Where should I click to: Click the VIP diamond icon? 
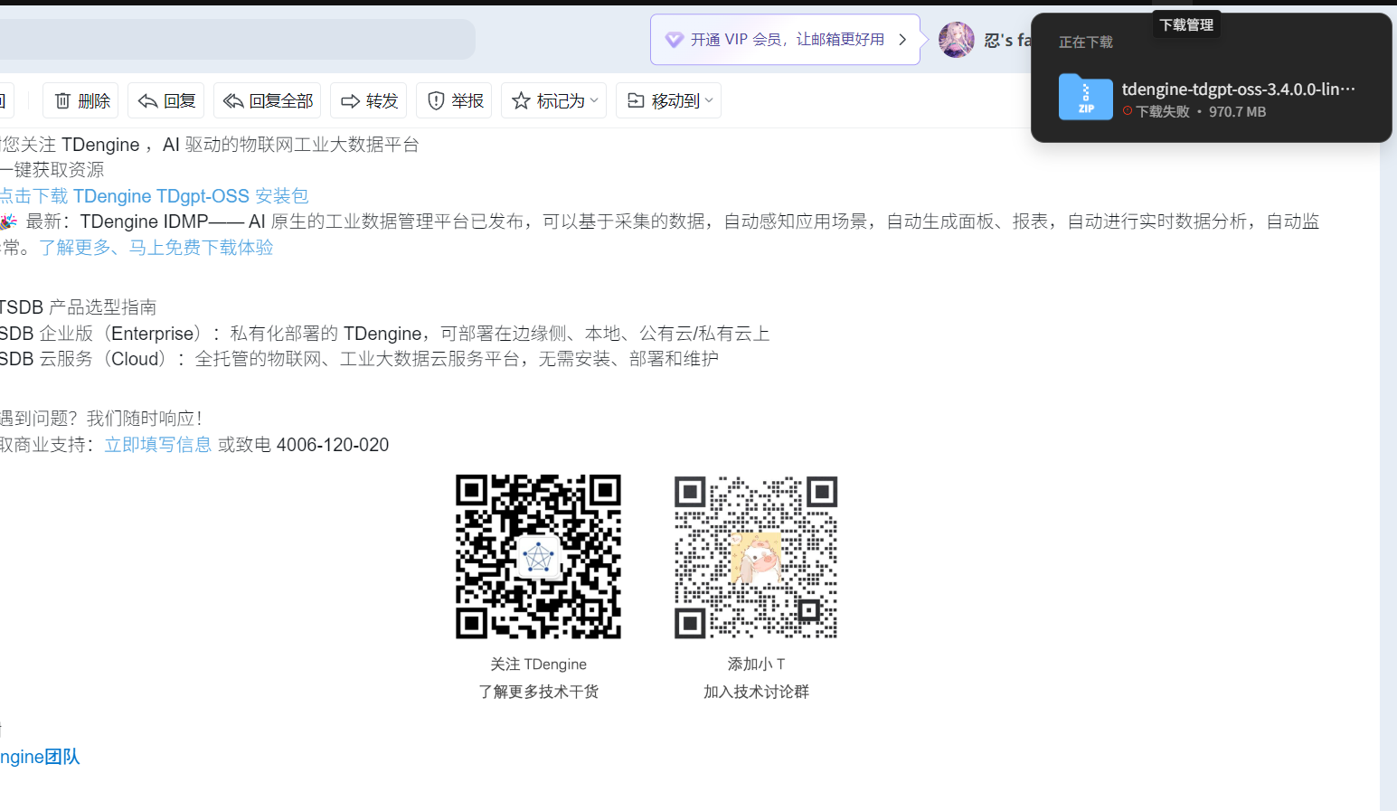(674, 40)
